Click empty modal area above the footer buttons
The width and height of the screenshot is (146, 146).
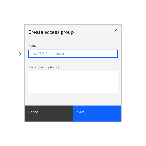pyautogui.click(x=73, y=100)
